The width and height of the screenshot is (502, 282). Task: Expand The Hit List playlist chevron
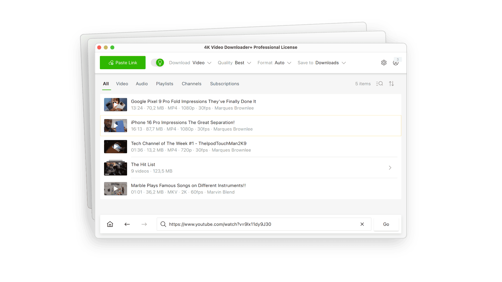(x=390, y=168)
